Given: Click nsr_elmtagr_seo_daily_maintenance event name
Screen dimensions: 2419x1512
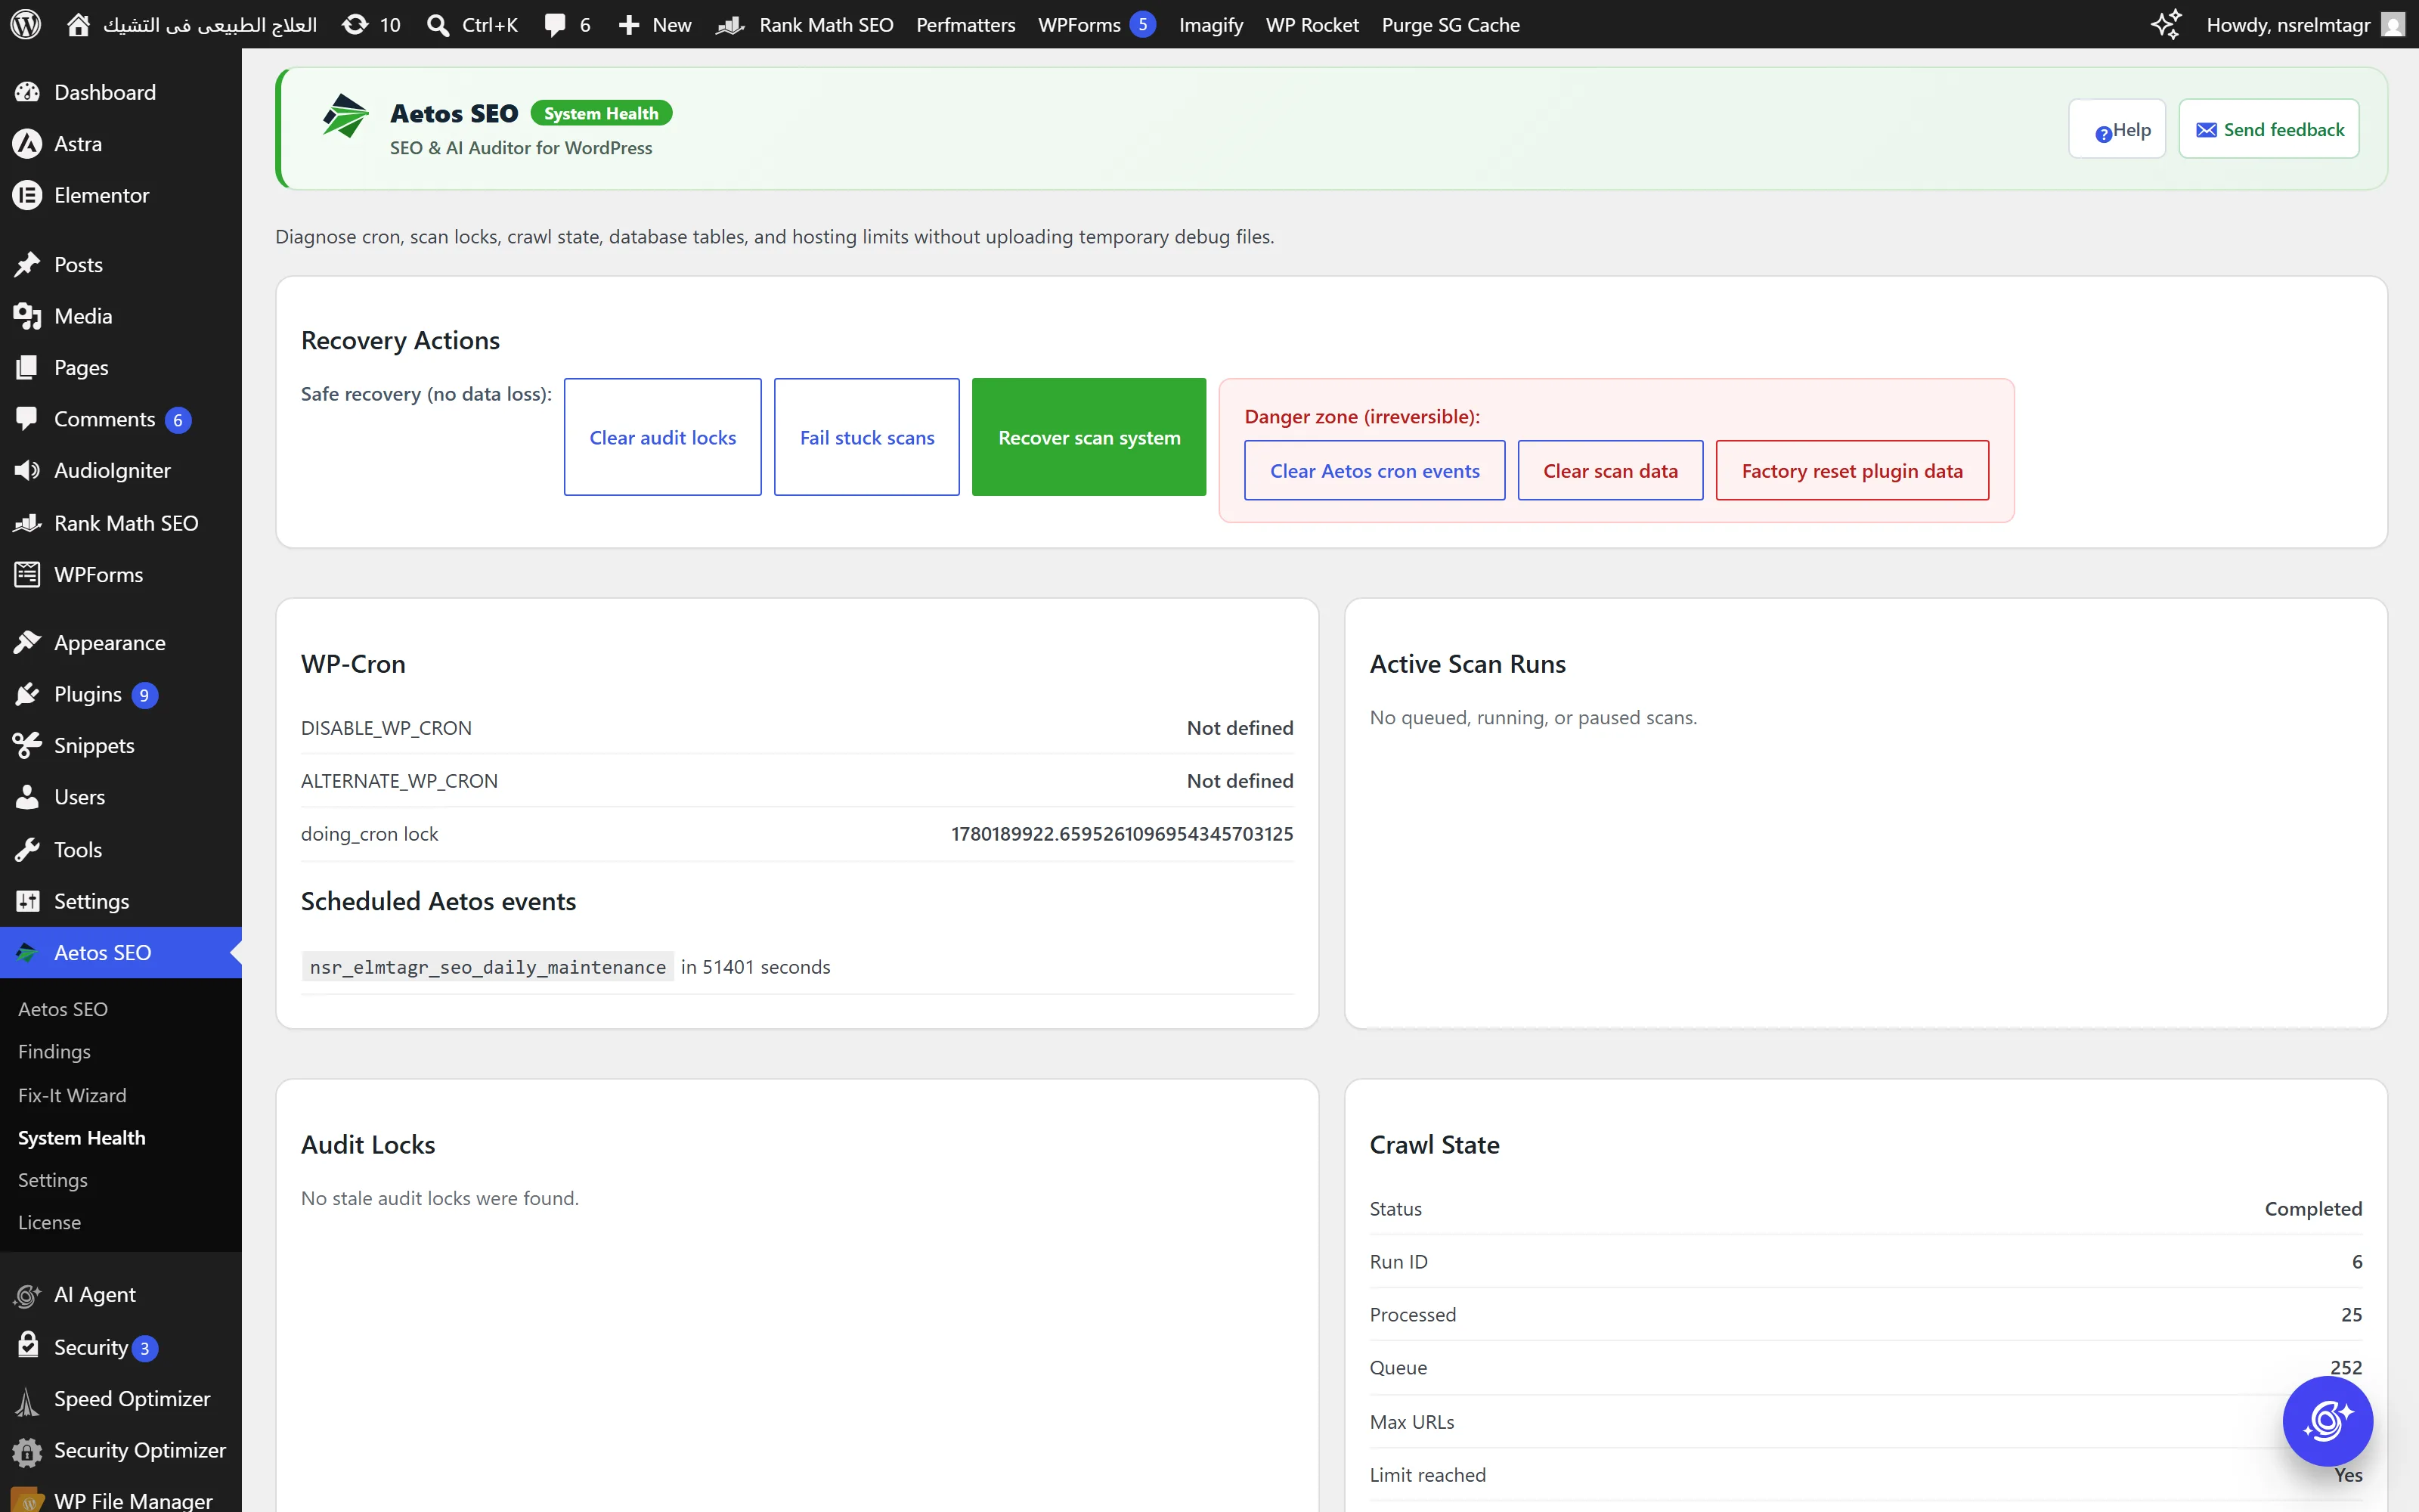Looking at the screenshot, I should [488, 967].
